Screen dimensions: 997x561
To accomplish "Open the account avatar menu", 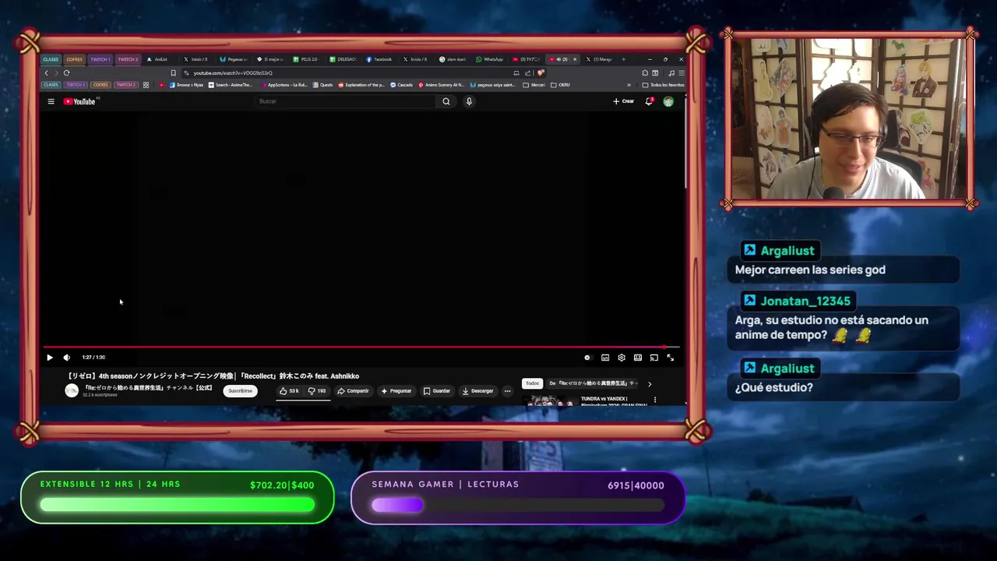I will click(x=668, y=101).
